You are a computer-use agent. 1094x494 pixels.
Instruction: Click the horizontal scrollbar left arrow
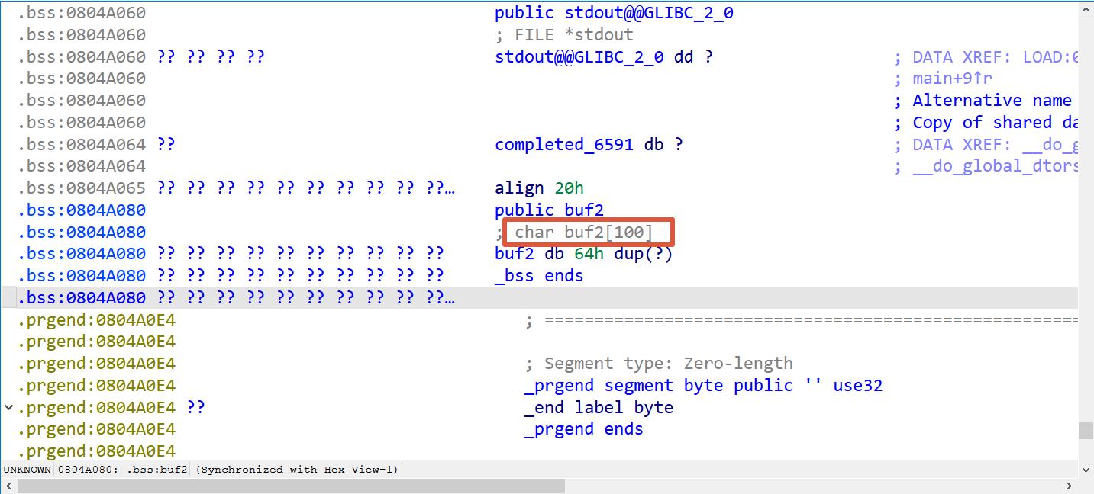(x=8, y=486)
